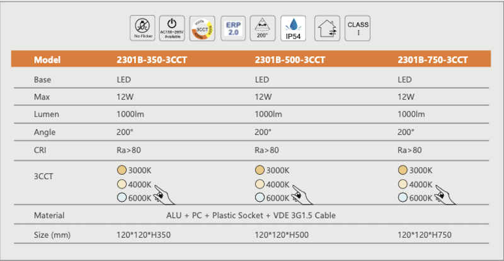Select 6000K circle under 2301B-750-3CCT
This screenshot has height=261, width=504.
402,197
